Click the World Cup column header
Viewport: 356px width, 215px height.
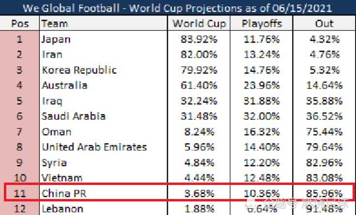(199, 23)
